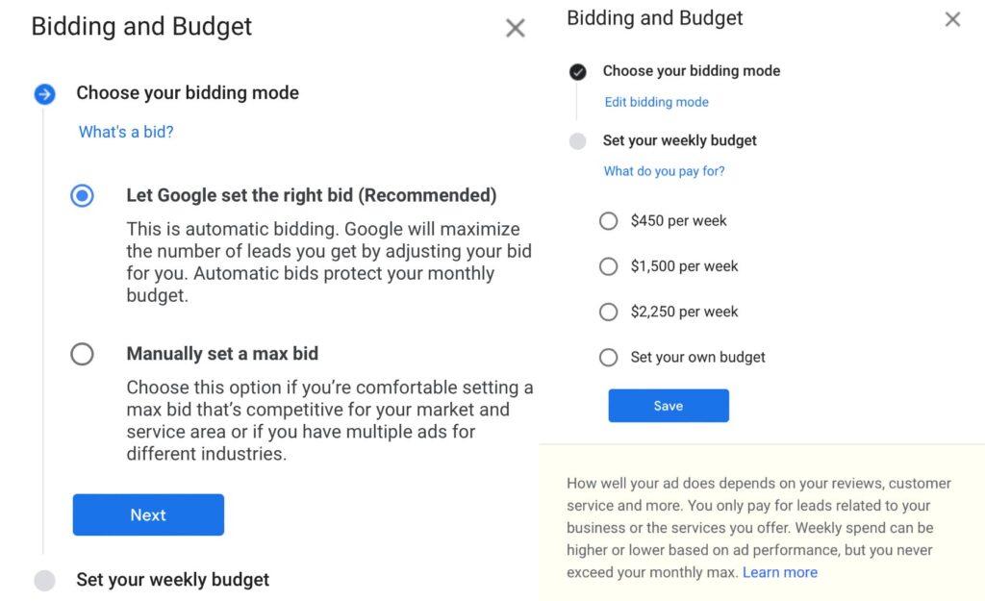Click the Next button
This screenshot has height=601, width=985.
tap(148, 514)
